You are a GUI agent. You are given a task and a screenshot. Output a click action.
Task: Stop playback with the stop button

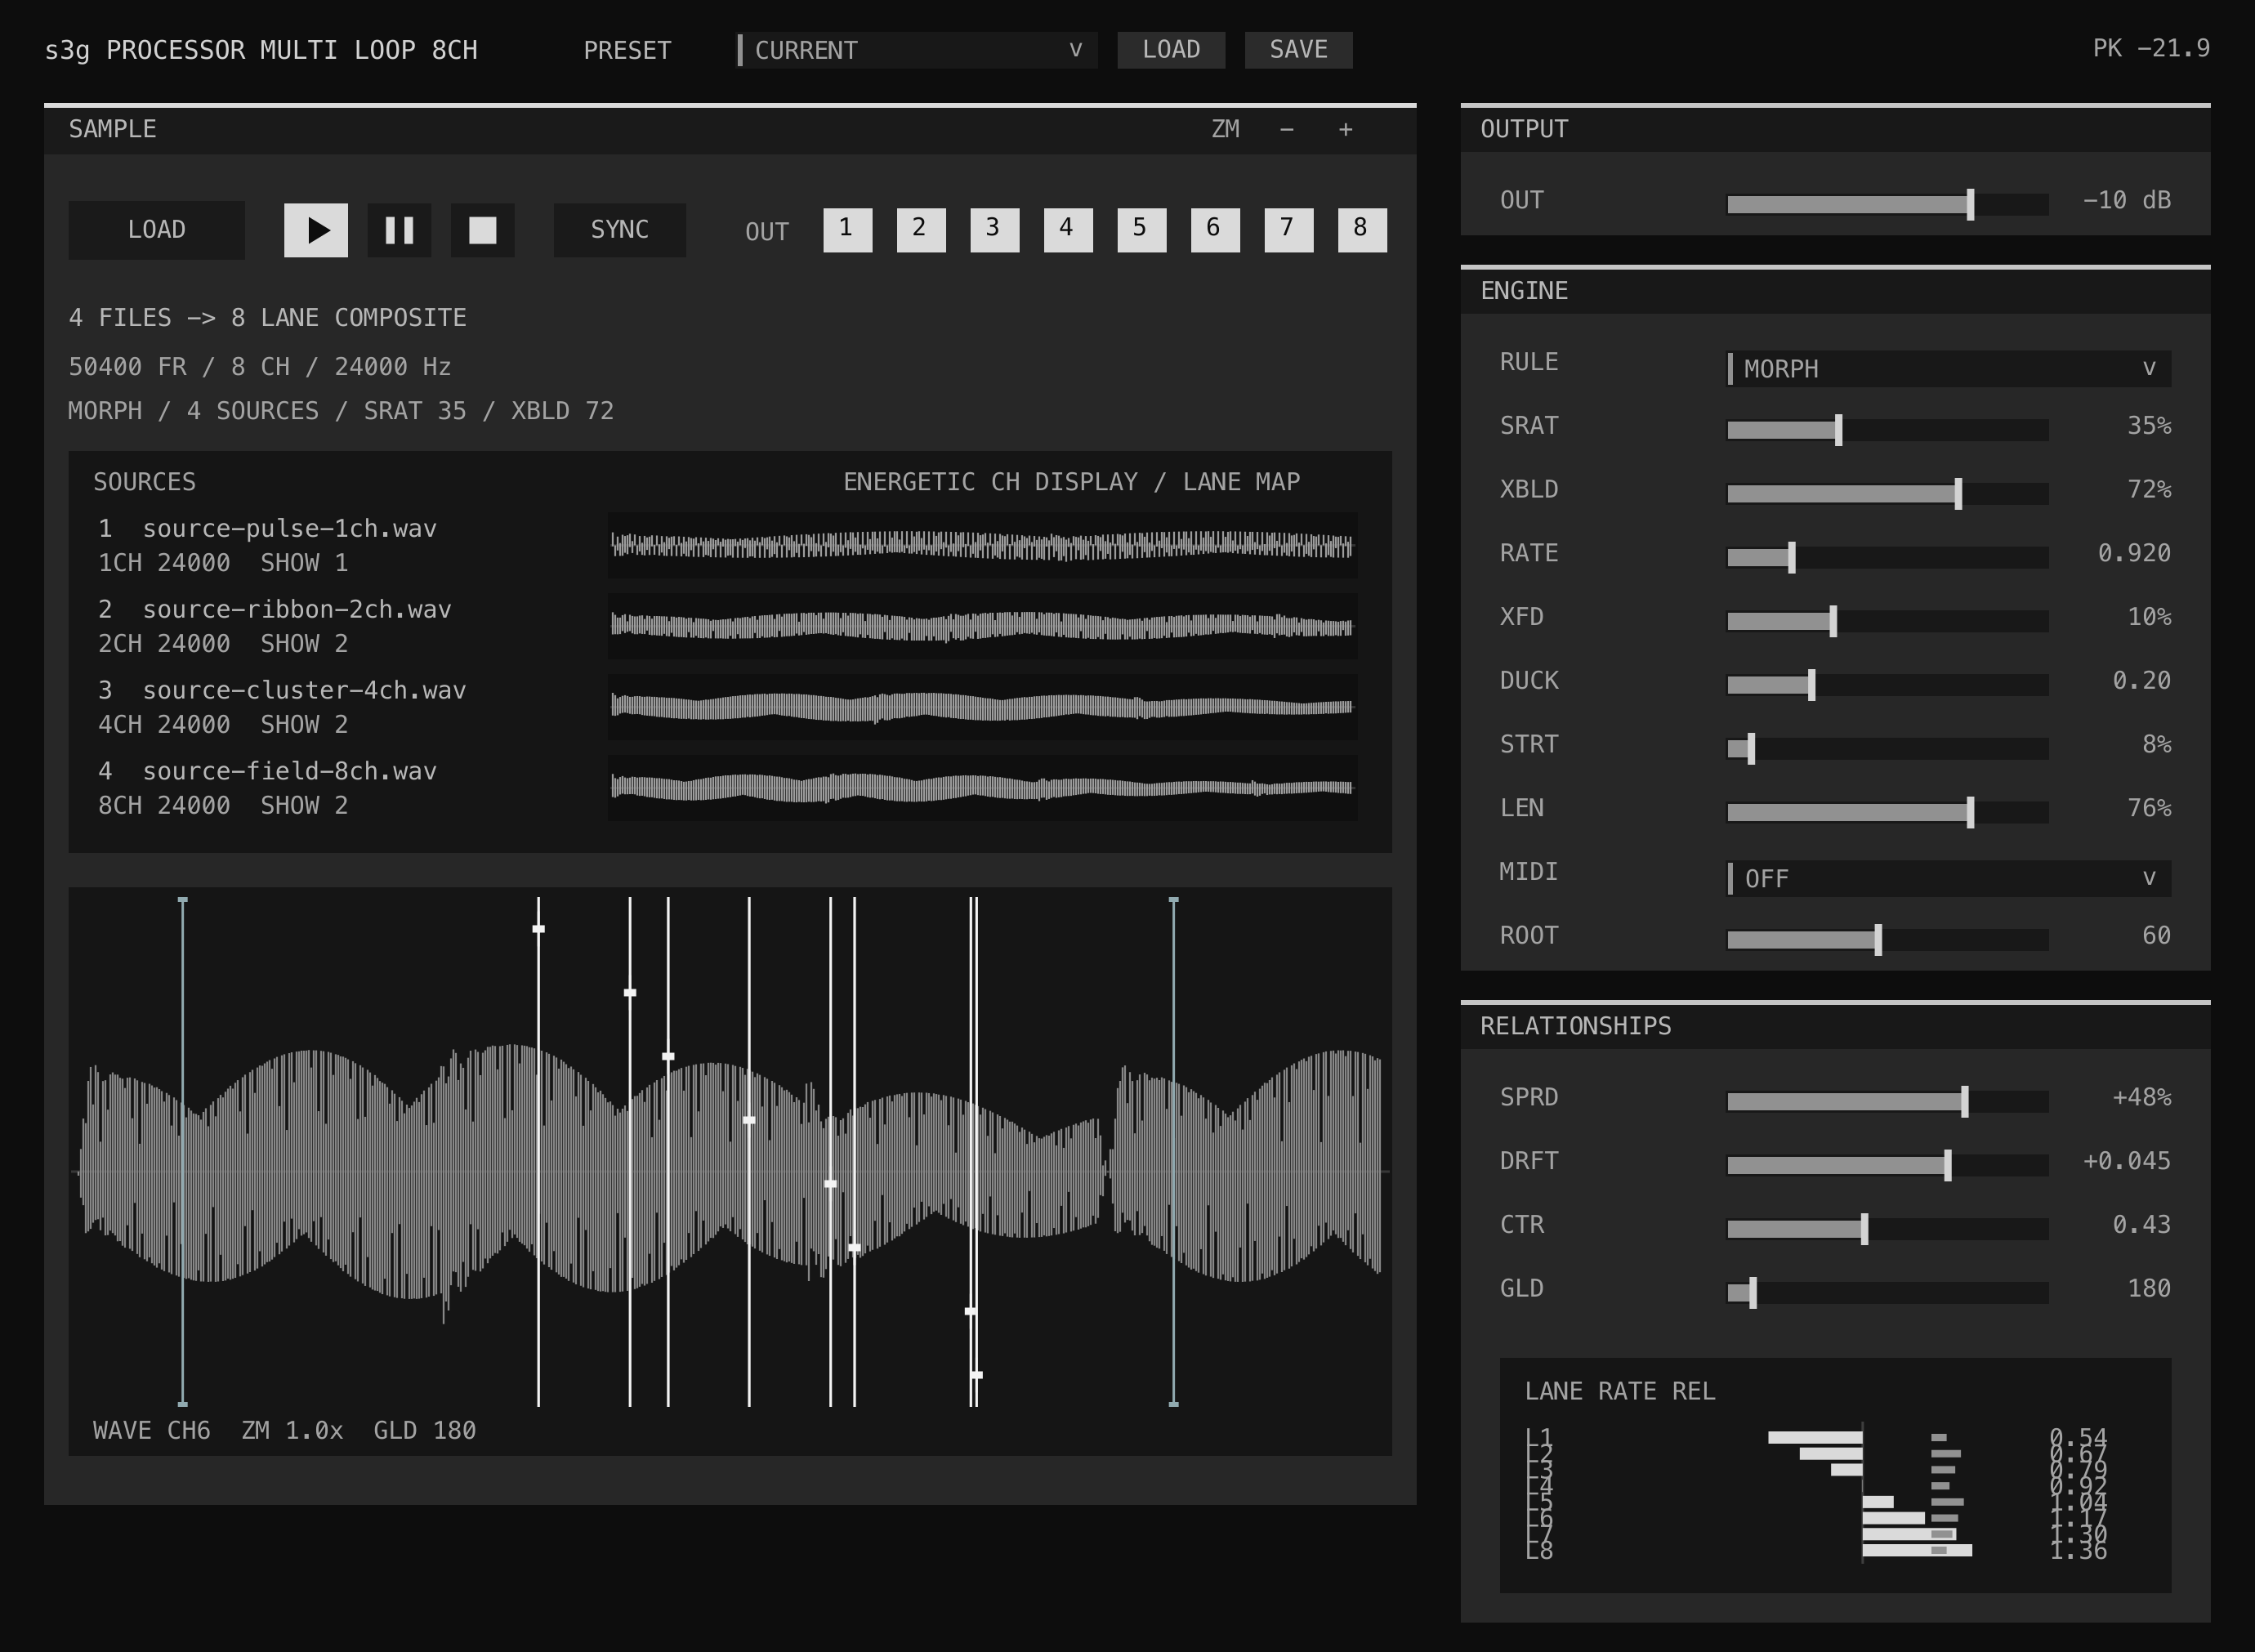click(x=483, y=230)
